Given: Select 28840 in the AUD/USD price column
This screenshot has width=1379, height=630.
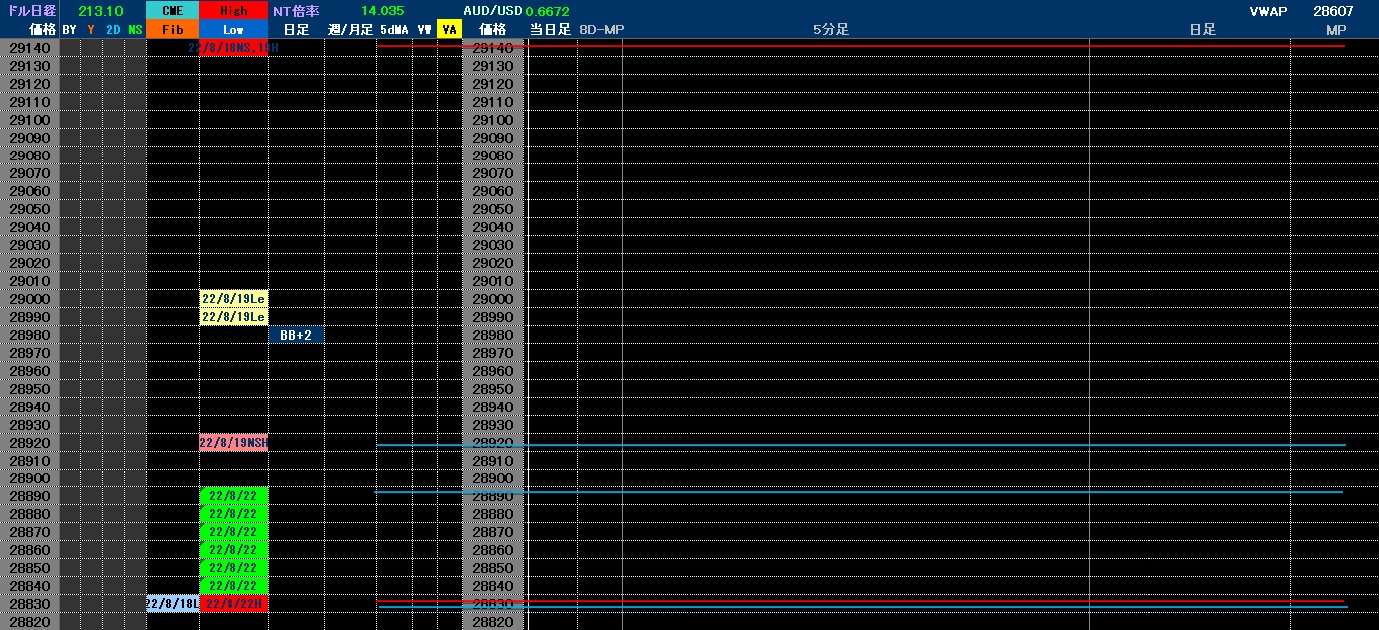Looking at the screenshot, I should [493, 586].
